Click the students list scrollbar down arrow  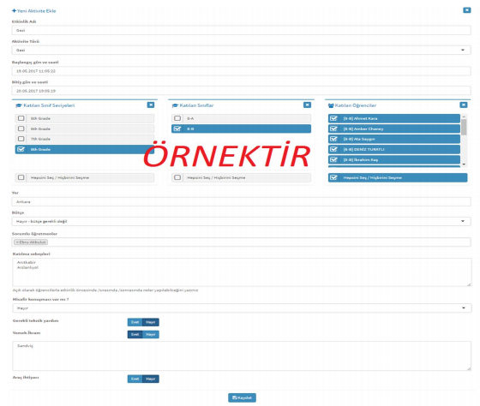coord(464,164)
